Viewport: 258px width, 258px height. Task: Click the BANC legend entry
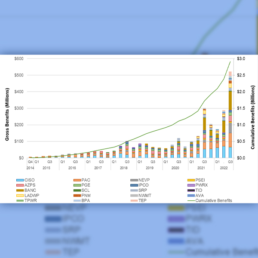coord(31,190)
